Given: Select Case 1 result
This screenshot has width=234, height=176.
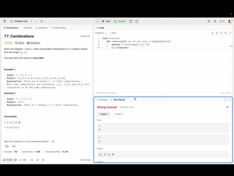Looking at the screenshot, I should tap(103, 114).
